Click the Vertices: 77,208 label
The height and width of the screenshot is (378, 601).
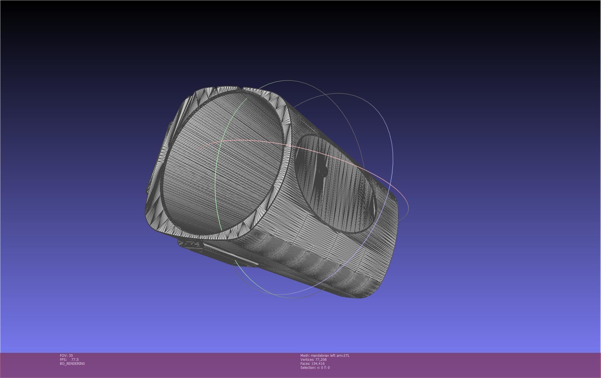point(313,359)
